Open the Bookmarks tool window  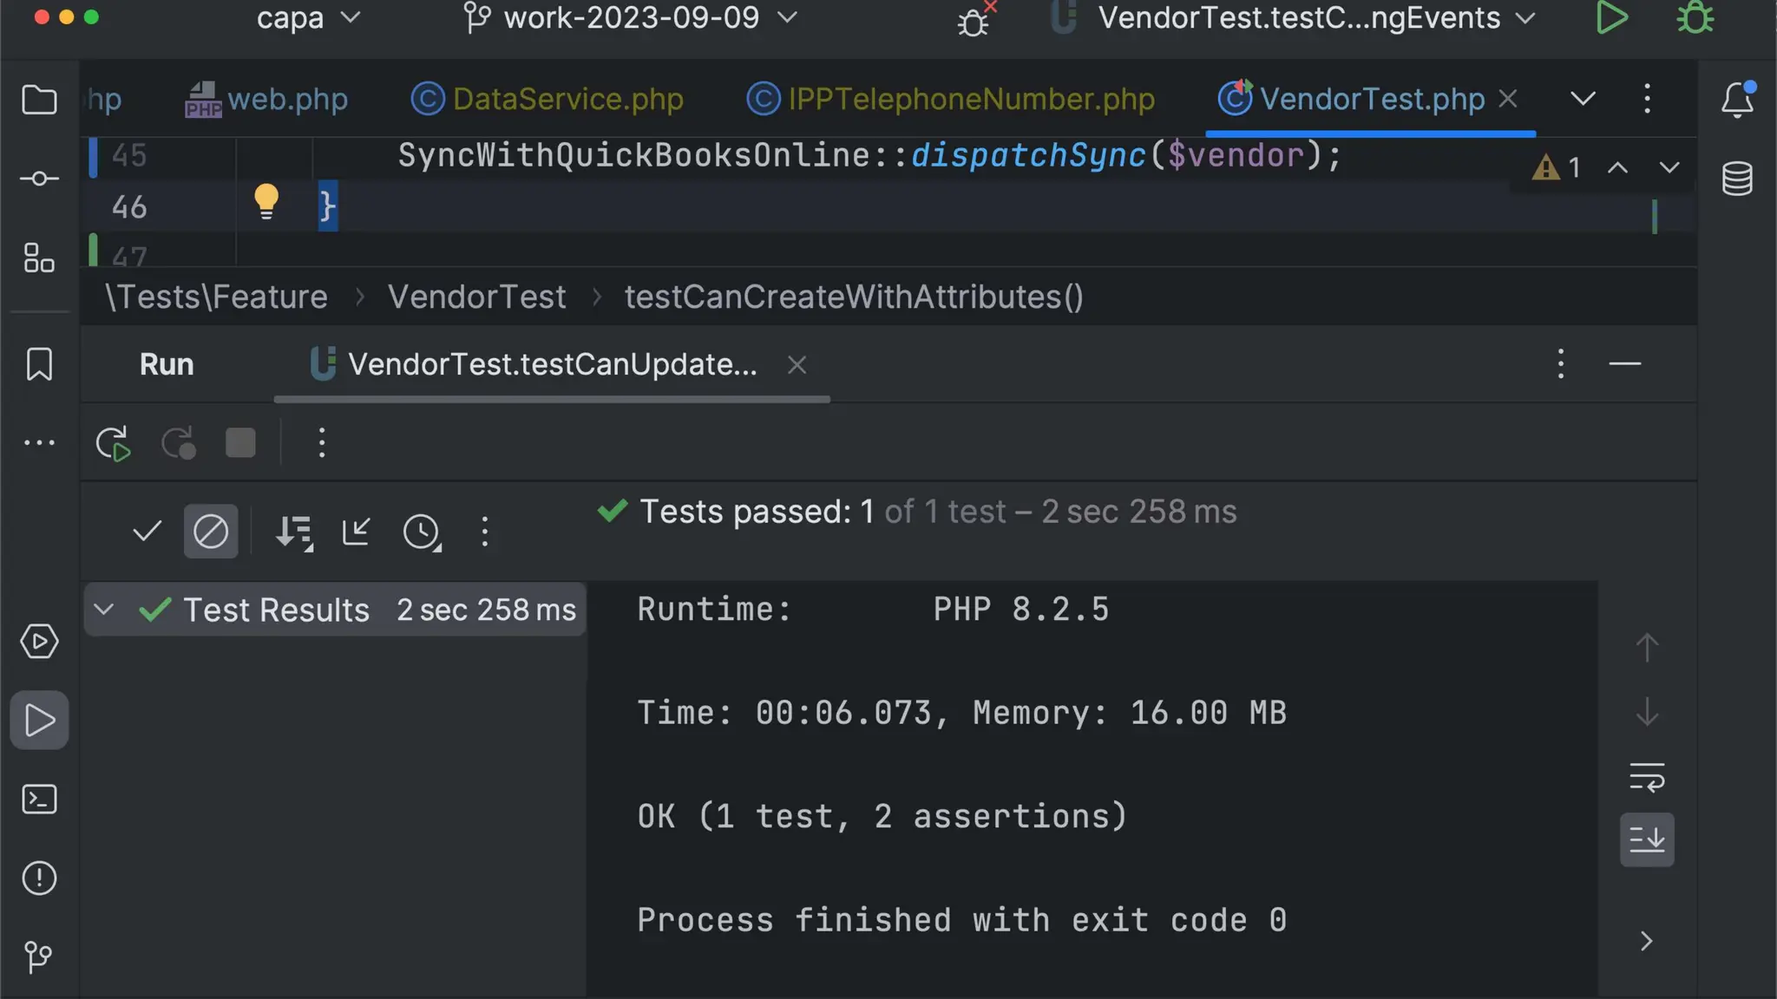[39, 364]
